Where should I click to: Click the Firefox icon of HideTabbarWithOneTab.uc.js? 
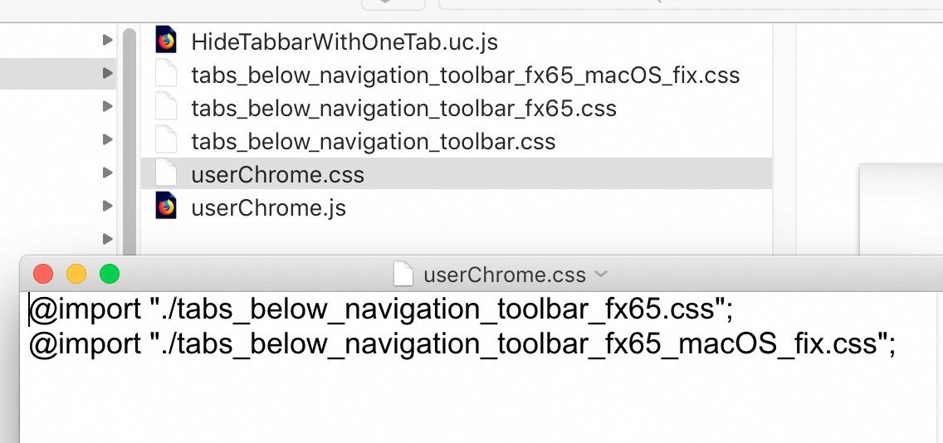(x=166, y=41)
